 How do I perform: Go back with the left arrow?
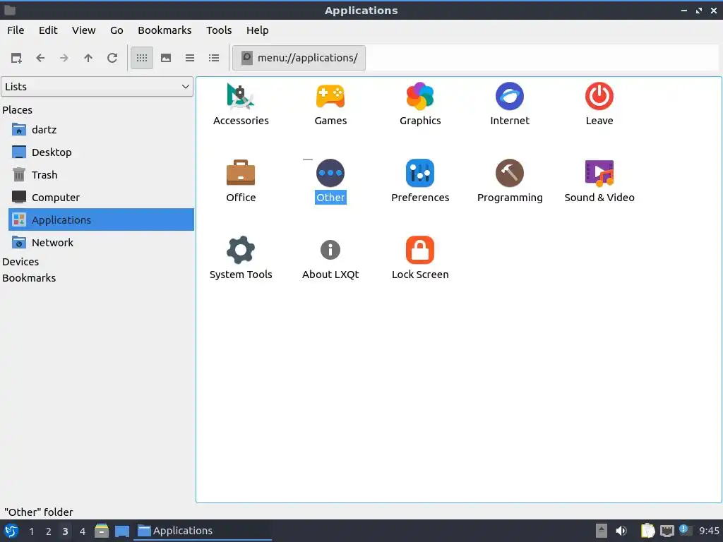(40, 58)
